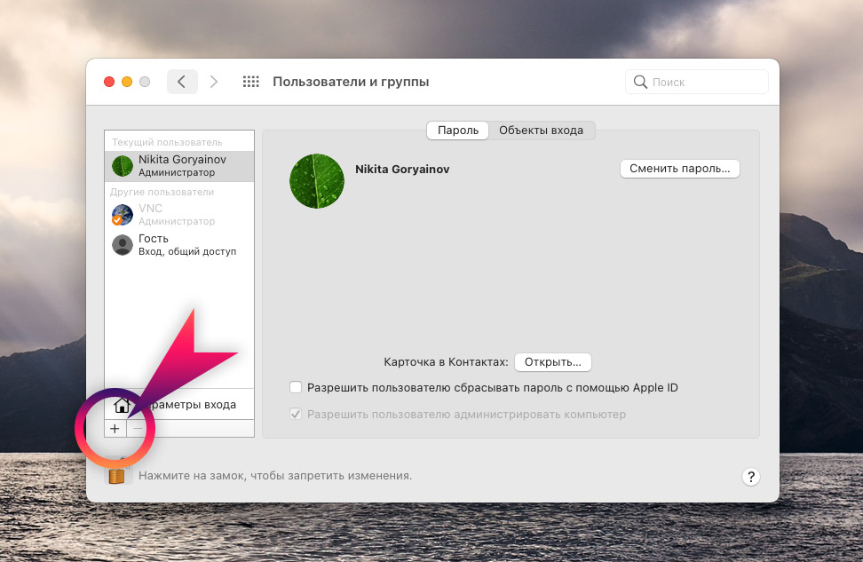
Task: Click the lock icon to prevent changes
Action: point(116,473)
